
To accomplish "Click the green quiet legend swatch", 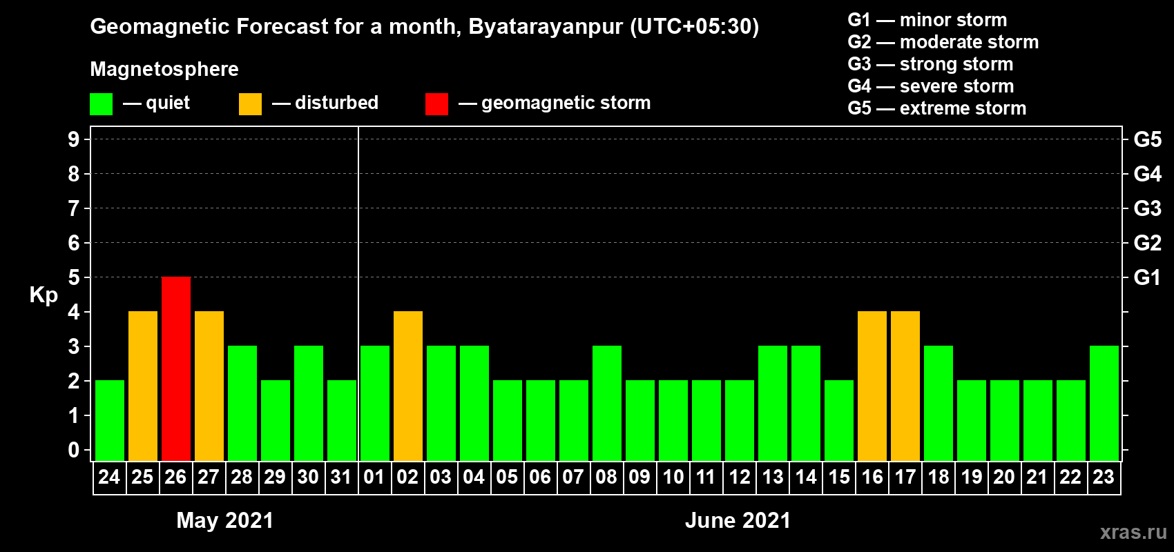I will point(101,104).
